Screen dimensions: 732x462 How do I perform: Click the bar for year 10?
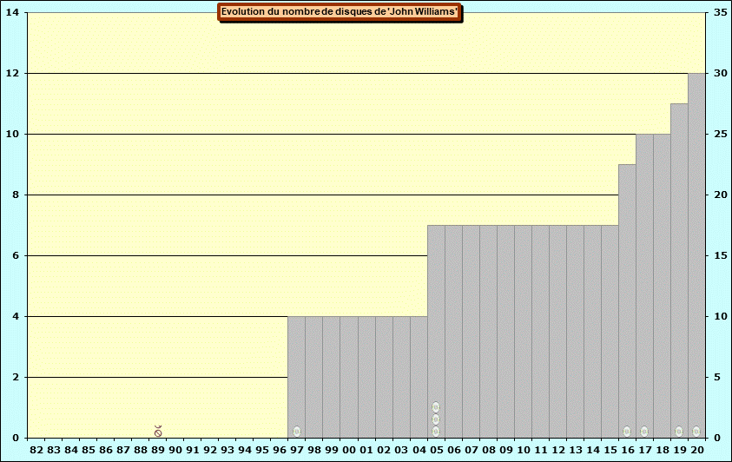[523, 330]
